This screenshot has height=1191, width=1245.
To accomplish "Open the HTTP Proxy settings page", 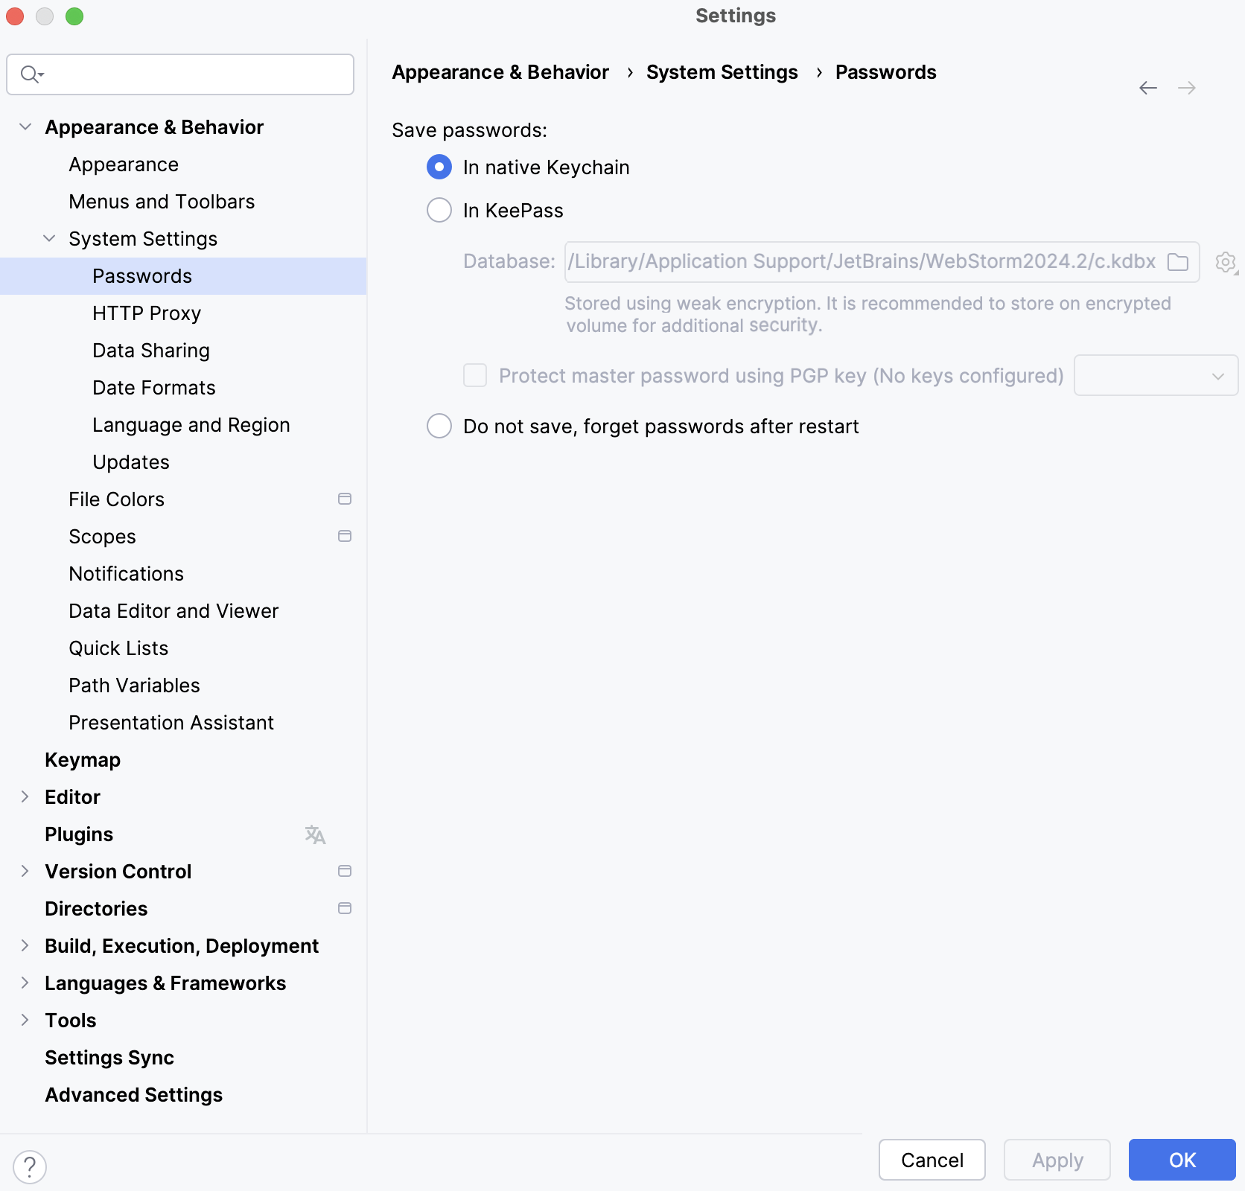I will (x=147, y=313).
